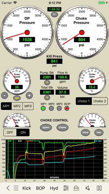Reset Pump Stk counter with R button
This screenshot has width=109, height=194.
[x=47, y=83]
